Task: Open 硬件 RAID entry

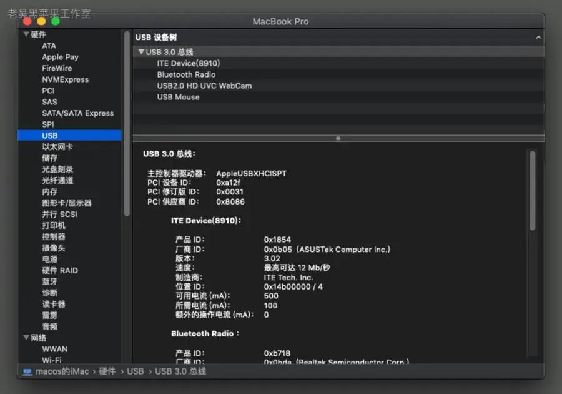Action: point(60,270)
